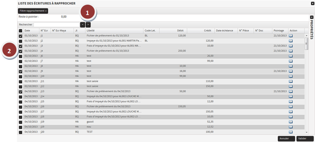Image resolution: width=315 pixels, height=142 pixels.
Task: Open the action book icon for entry j3
Action: coord(290,46)
